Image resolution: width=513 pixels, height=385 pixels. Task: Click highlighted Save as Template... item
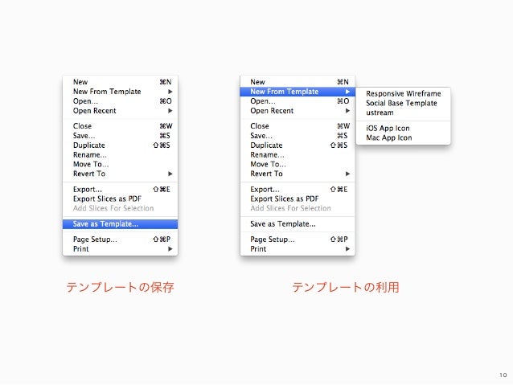(120, 224)
